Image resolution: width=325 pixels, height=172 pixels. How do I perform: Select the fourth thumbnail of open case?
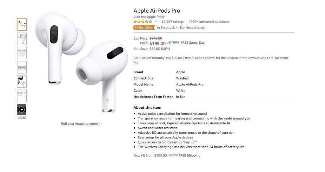point(22,67)
